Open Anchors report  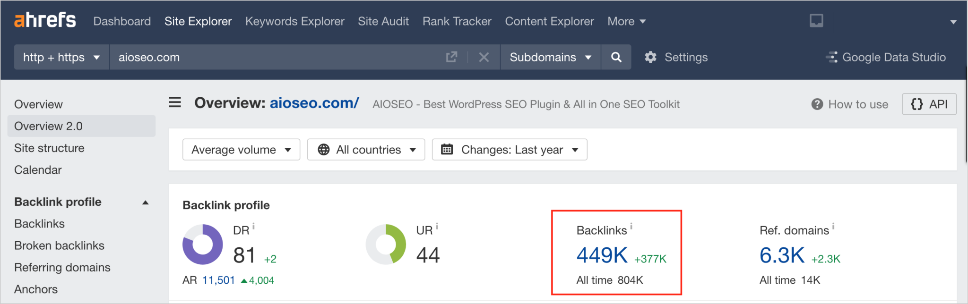click(x=36, y=289)
